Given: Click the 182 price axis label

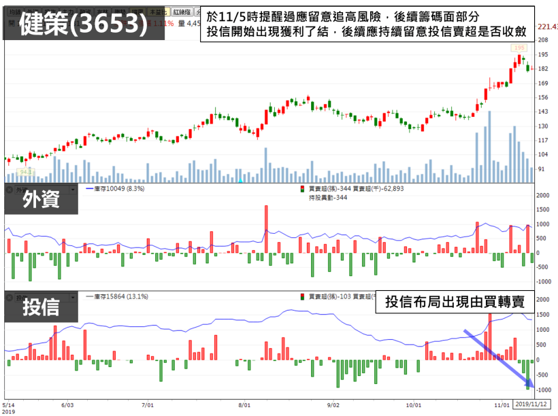Looking at the screenshot, I should pos(543,69).
